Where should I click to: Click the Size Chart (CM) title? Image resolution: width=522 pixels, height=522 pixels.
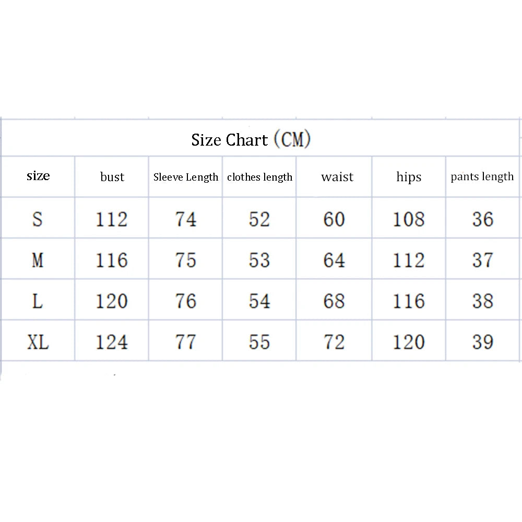click(251, 139)
